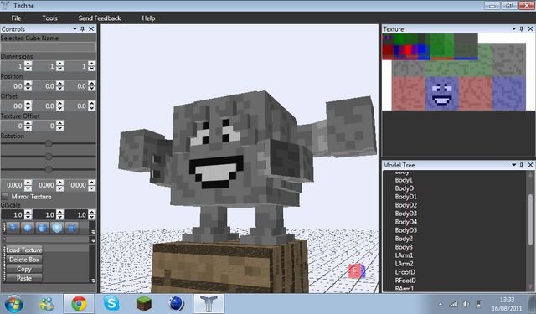Screen dimensions: 536x314
Task: Open the File menu
Action: pyautogui.click(x=16, y=18)
